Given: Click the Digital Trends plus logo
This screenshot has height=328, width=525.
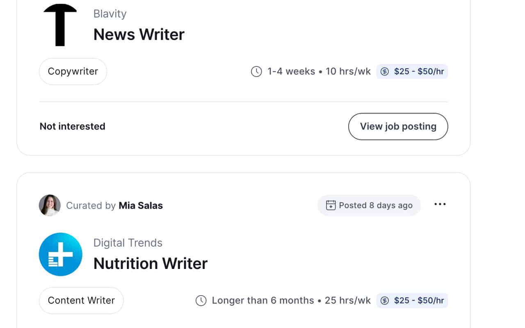Looking at the screenshot, I should coord(60,254).
